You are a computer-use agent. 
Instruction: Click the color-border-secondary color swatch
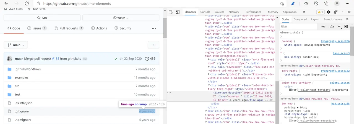[291, 121]
